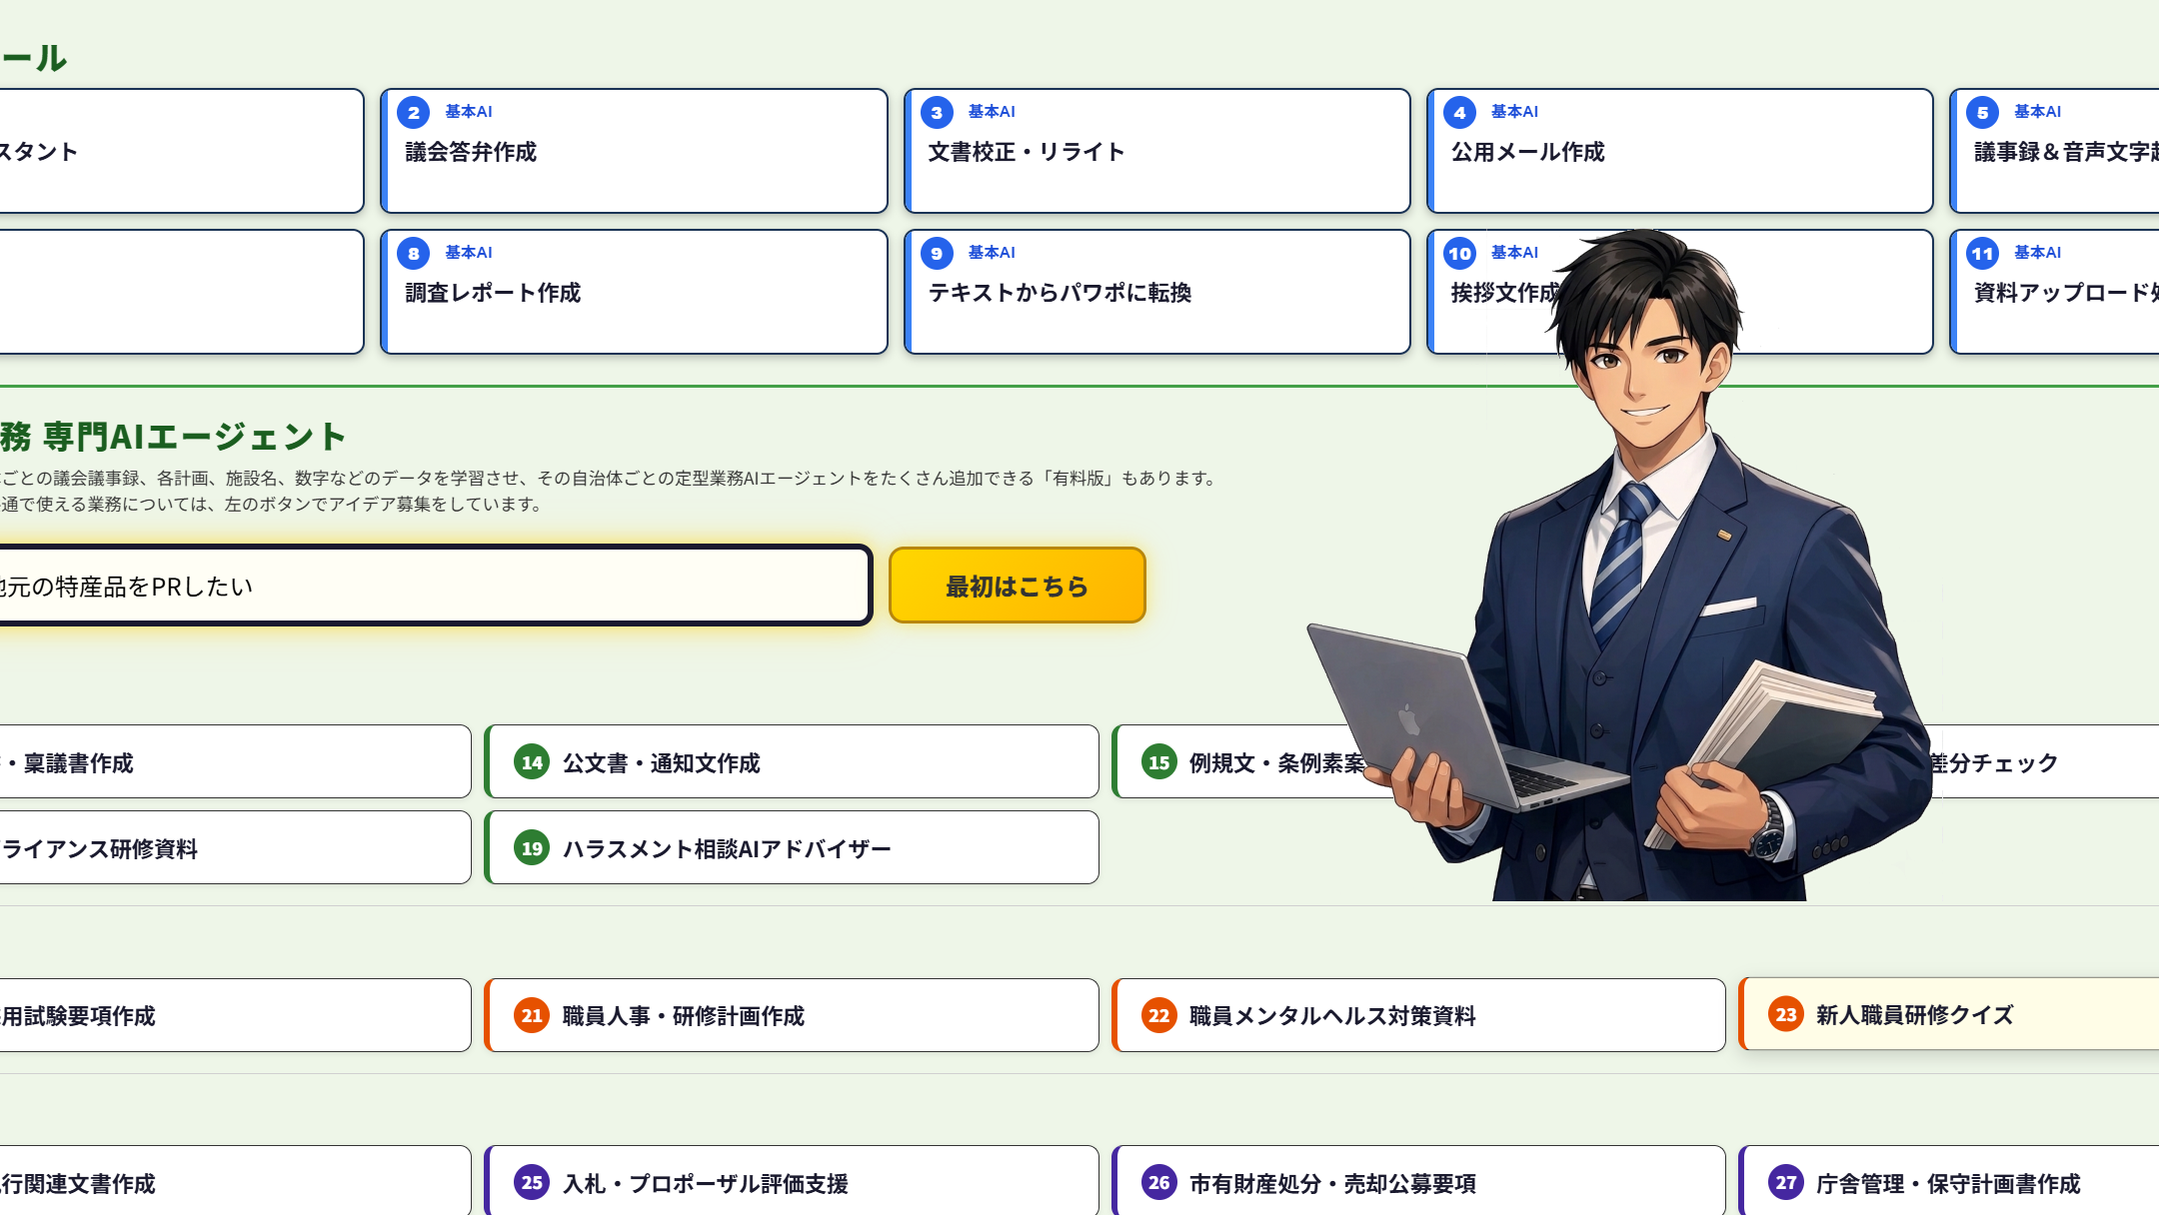Click the green number 14 badge
2159x1215 pixels.
click(x=532, y=762)
